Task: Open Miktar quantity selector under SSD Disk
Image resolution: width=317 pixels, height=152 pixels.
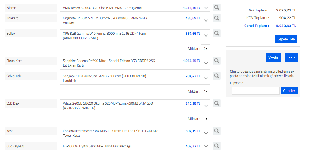Action: coord(206,119)
